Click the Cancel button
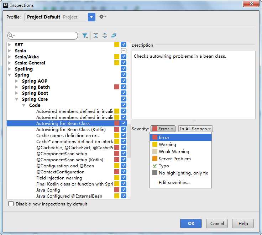This screenshot has width=262, height=235. click(217, 224)
